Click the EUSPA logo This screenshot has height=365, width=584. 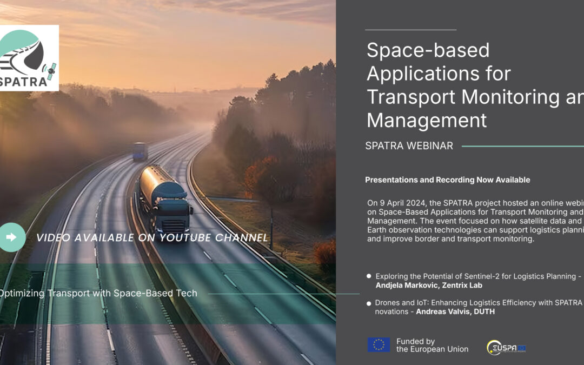pos(506,348)
